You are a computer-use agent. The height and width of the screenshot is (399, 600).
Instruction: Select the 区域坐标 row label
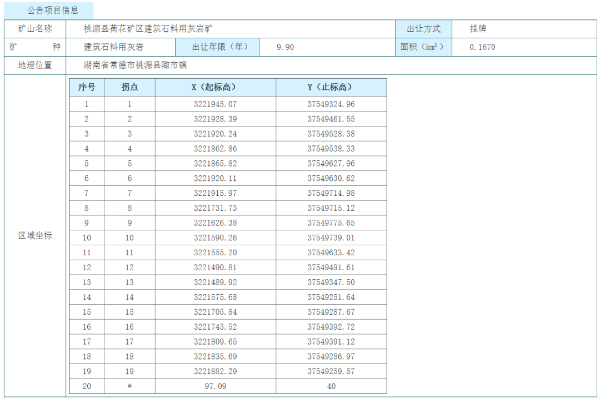click(35, 235)
